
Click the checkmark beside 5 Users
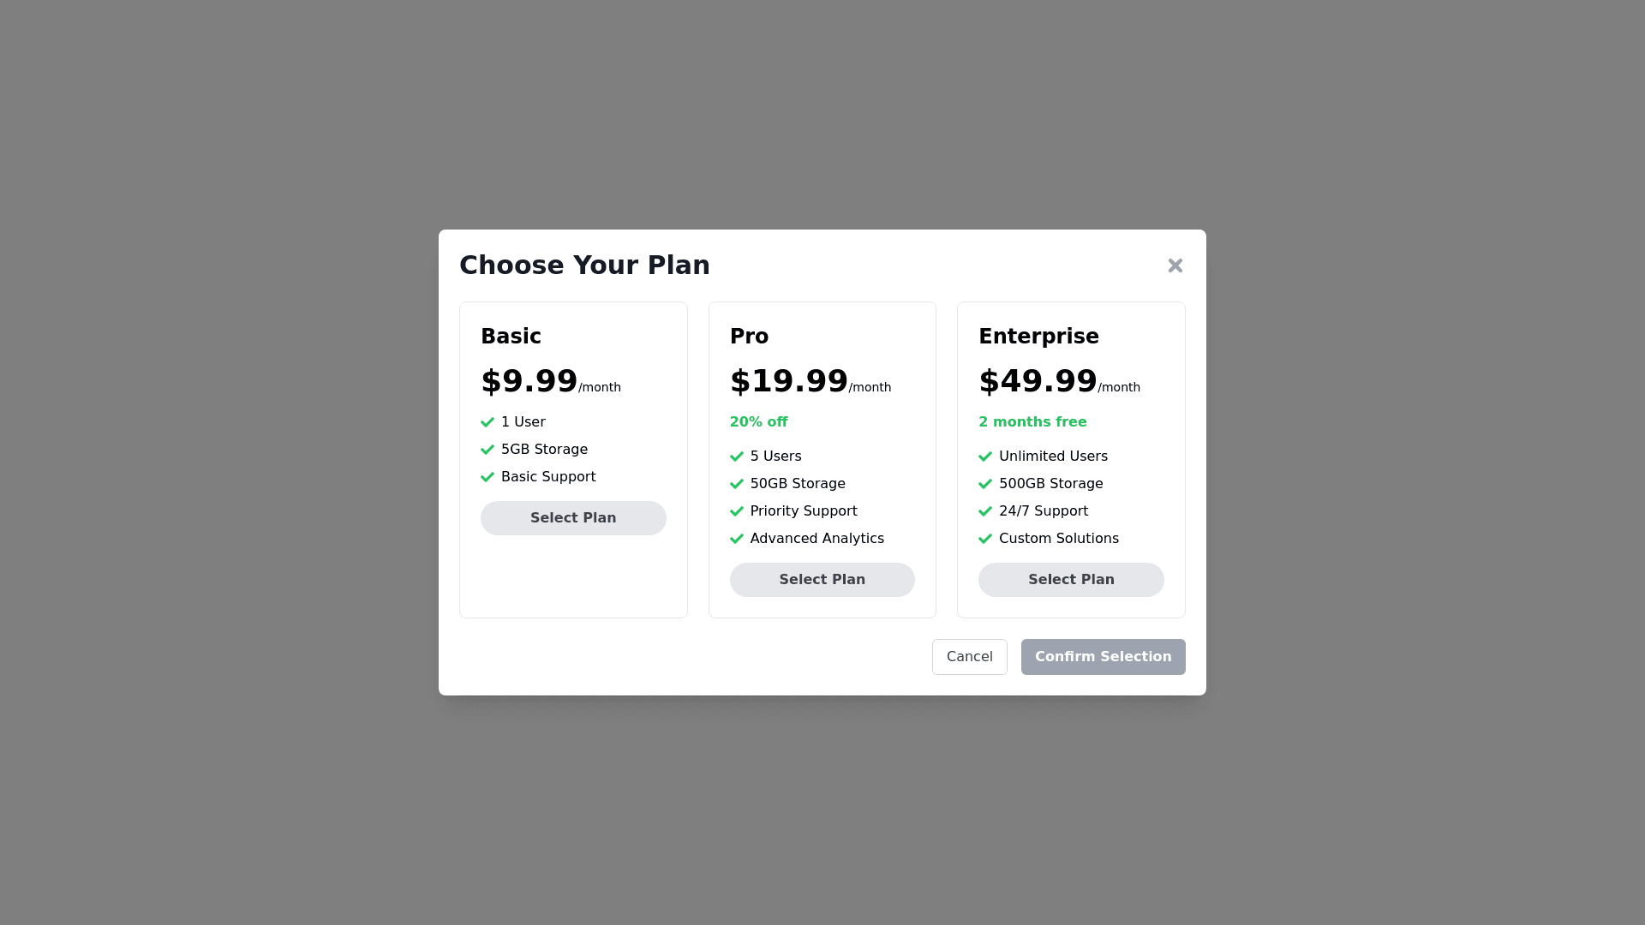(x=737, y=457)
